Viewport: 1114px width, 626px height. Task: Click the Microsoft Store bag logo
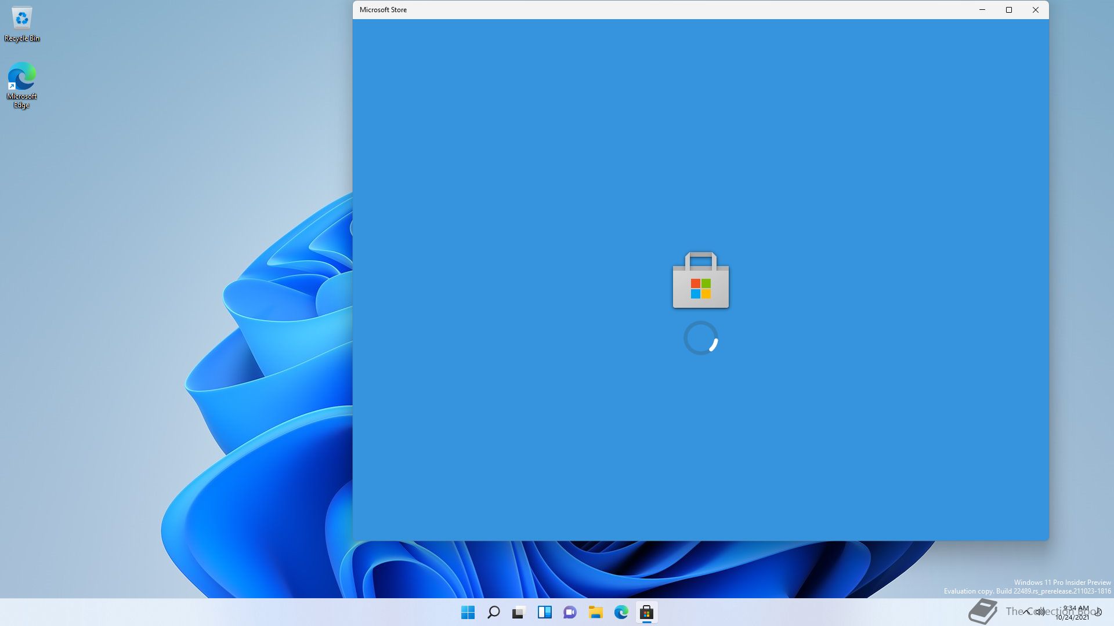701,280
